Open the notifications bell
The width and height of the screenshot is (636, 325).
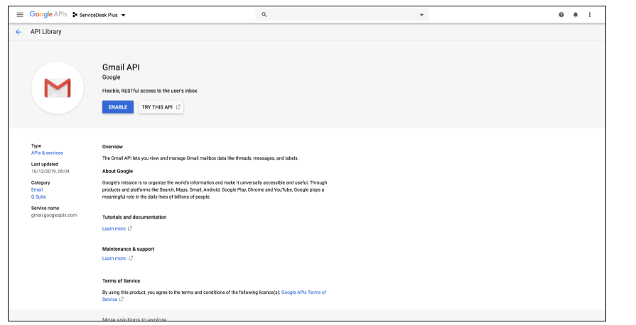[576, 14]
